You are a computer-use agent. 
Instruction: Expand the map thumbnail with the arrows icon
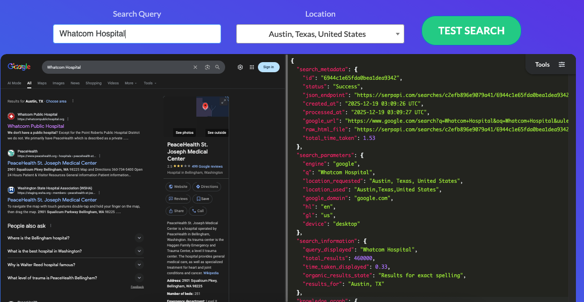tap(223, 102)
